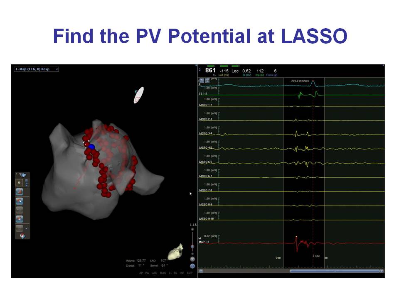Click the last blue tool icon above the lower separator

pos(19,219)
